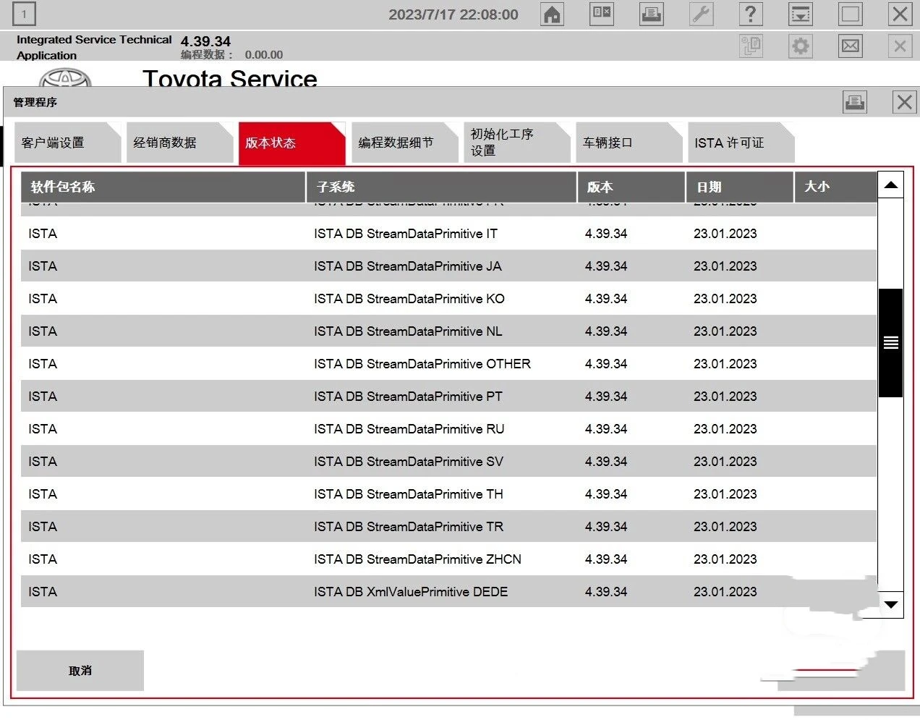
Task: Go to the Home screen icon
Action: pos(553,14)
